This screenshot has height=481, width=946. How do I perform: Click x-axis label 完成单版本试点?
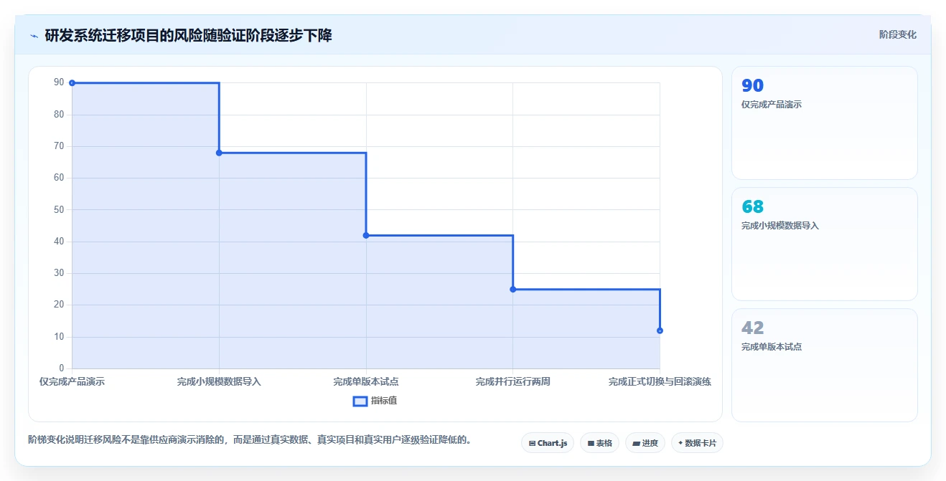pos(366,381)
